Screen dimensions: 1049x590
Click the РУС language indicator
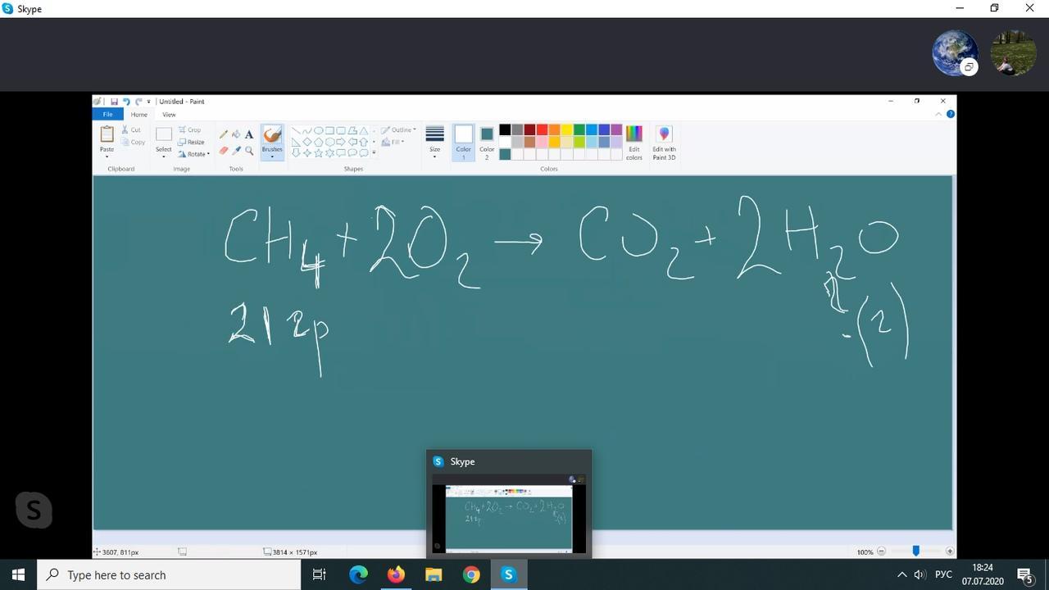click(943, 574)
